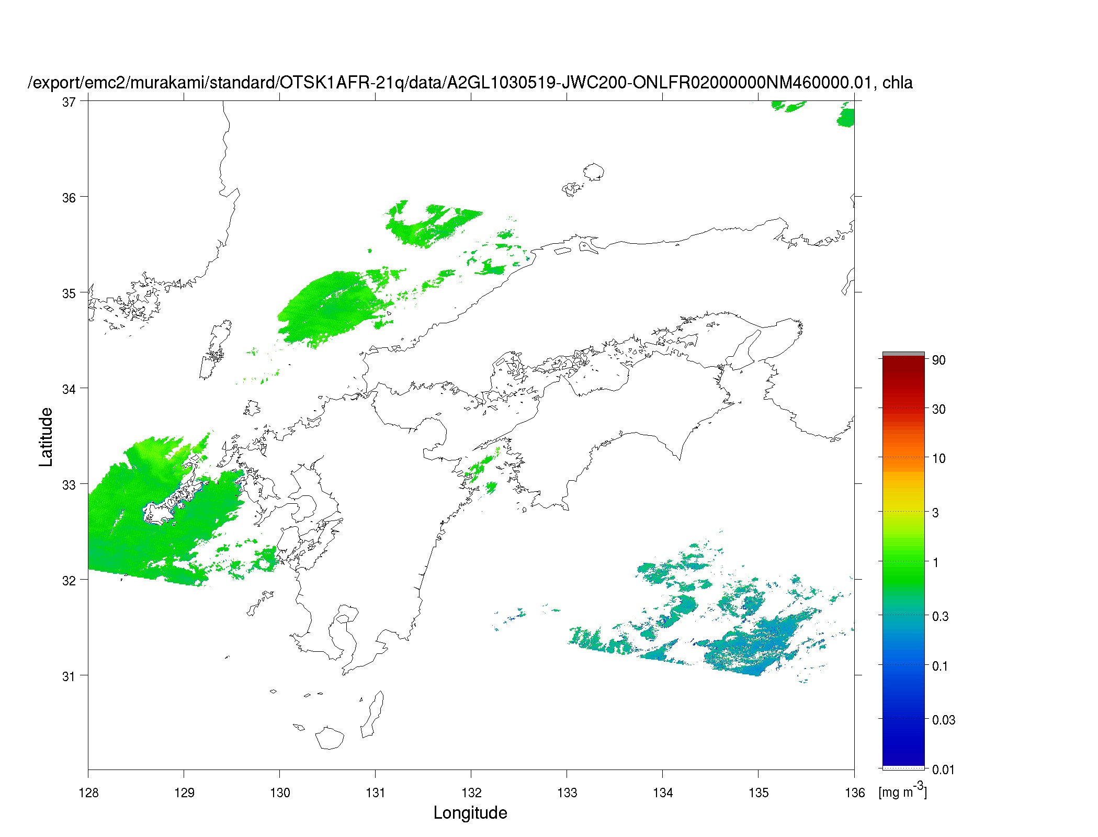
Task: Click longitude tick label 135
Action: coord(759,793)
